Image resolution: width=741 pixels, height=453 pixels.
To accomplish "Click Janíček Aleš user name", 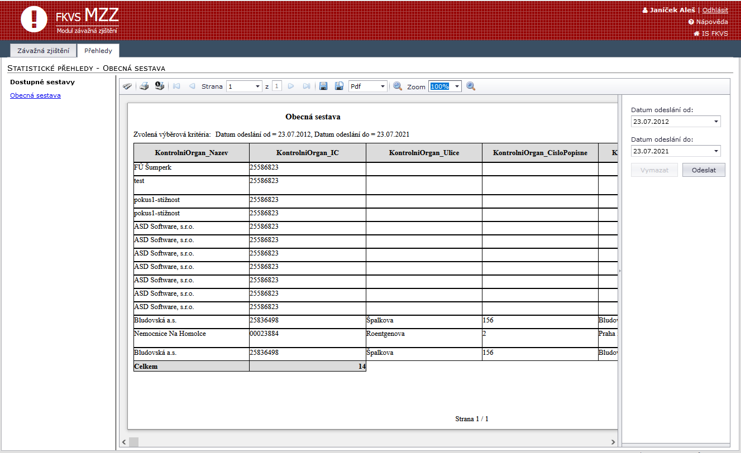I will (x=672, y=10).
